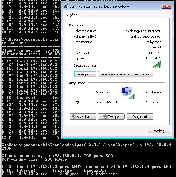Open Szczegóły connection details

(85, 74)
